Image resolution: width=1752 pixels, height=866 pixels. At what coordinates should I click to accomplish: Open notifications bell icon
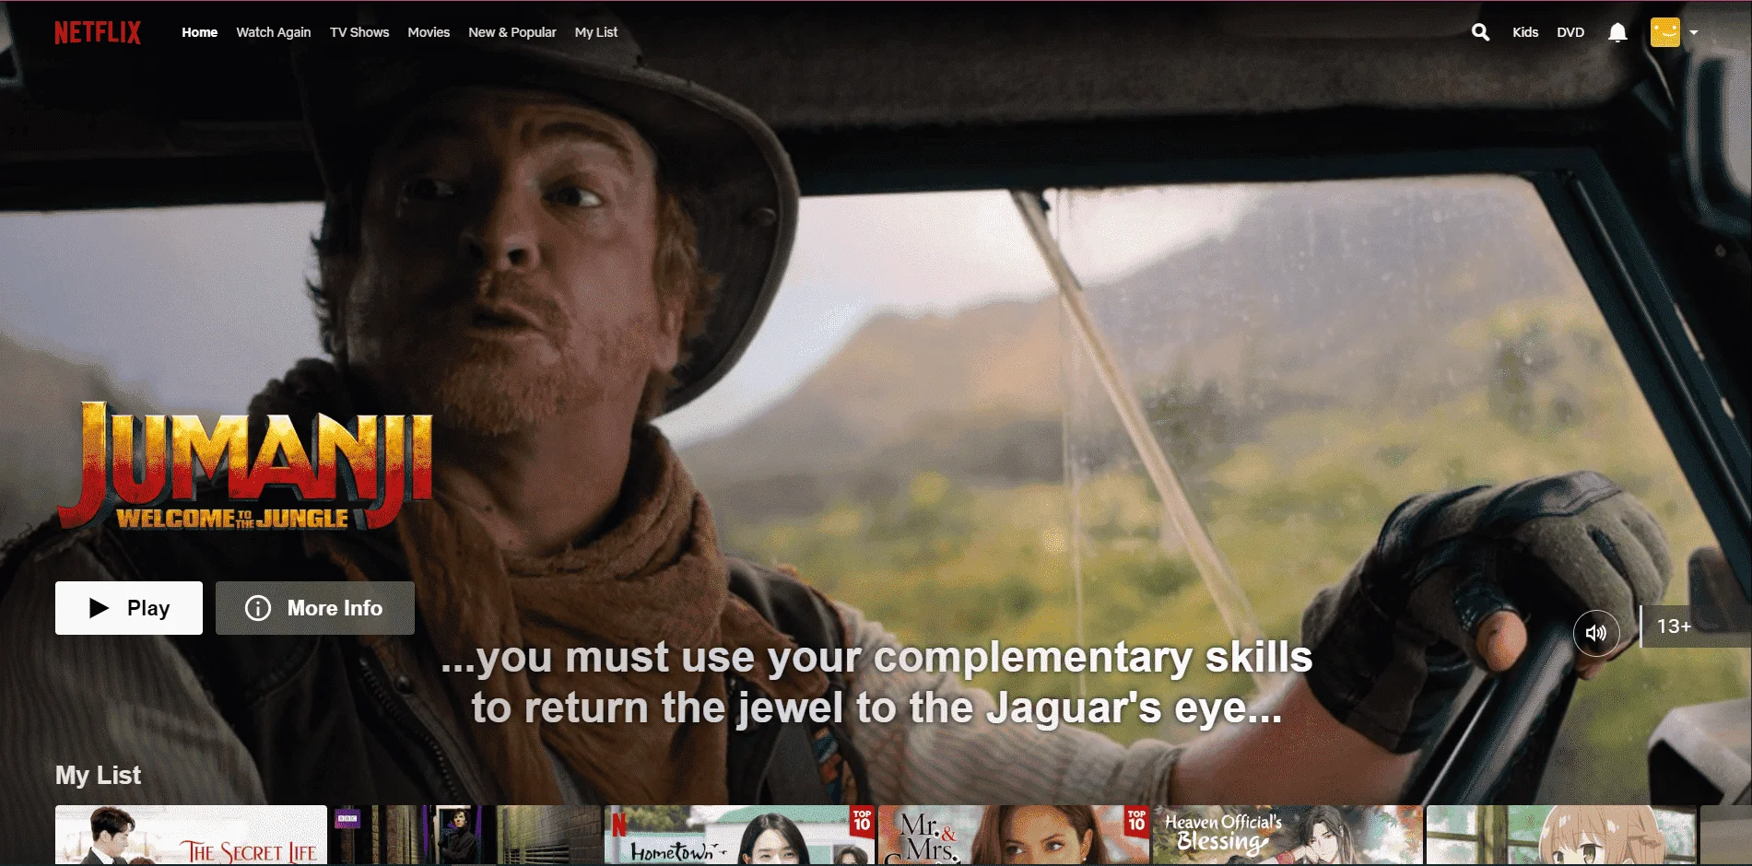point(1617,32)
